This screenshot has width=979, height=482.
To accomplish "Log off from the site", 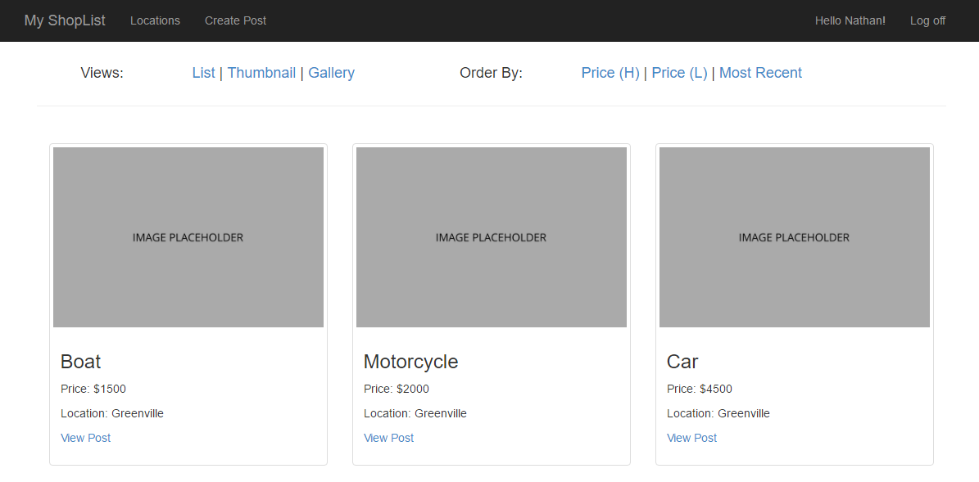I will (927, 20).
